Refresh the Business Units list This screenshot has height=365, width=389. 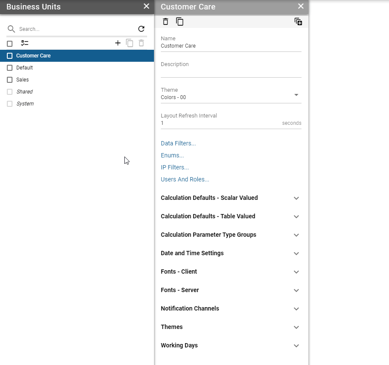[141, 29]
